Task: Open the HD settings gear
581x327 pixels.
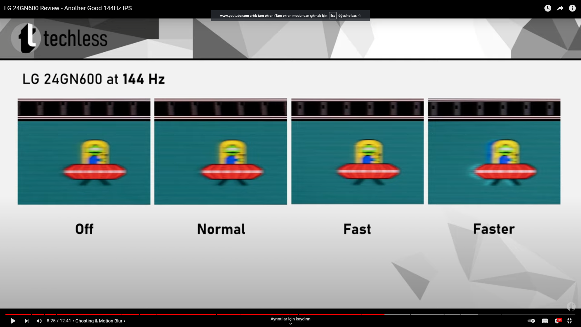Action: tap(557, 321)
